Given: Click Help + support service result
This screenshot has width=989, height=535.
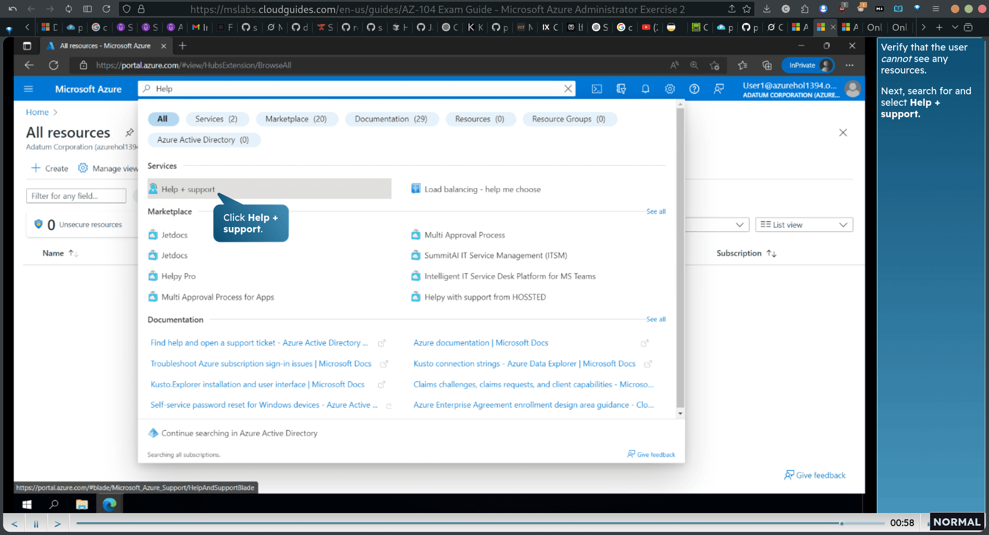Looking at the screenshot, I should tap(269, 189).
